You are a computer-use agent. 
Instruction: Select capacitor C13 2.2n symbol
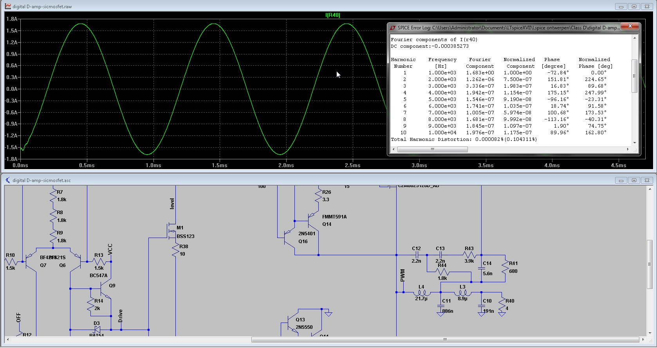440,255
